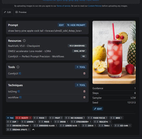142x139 pixels.
Task: Open the ComfyUI external link icon
Action: click(x=20, y=73)
